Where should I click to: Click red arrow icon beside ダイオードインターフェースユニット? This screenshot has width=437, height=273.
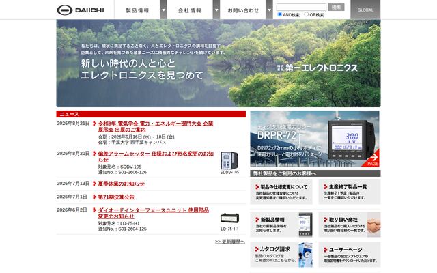pos(94,210)
